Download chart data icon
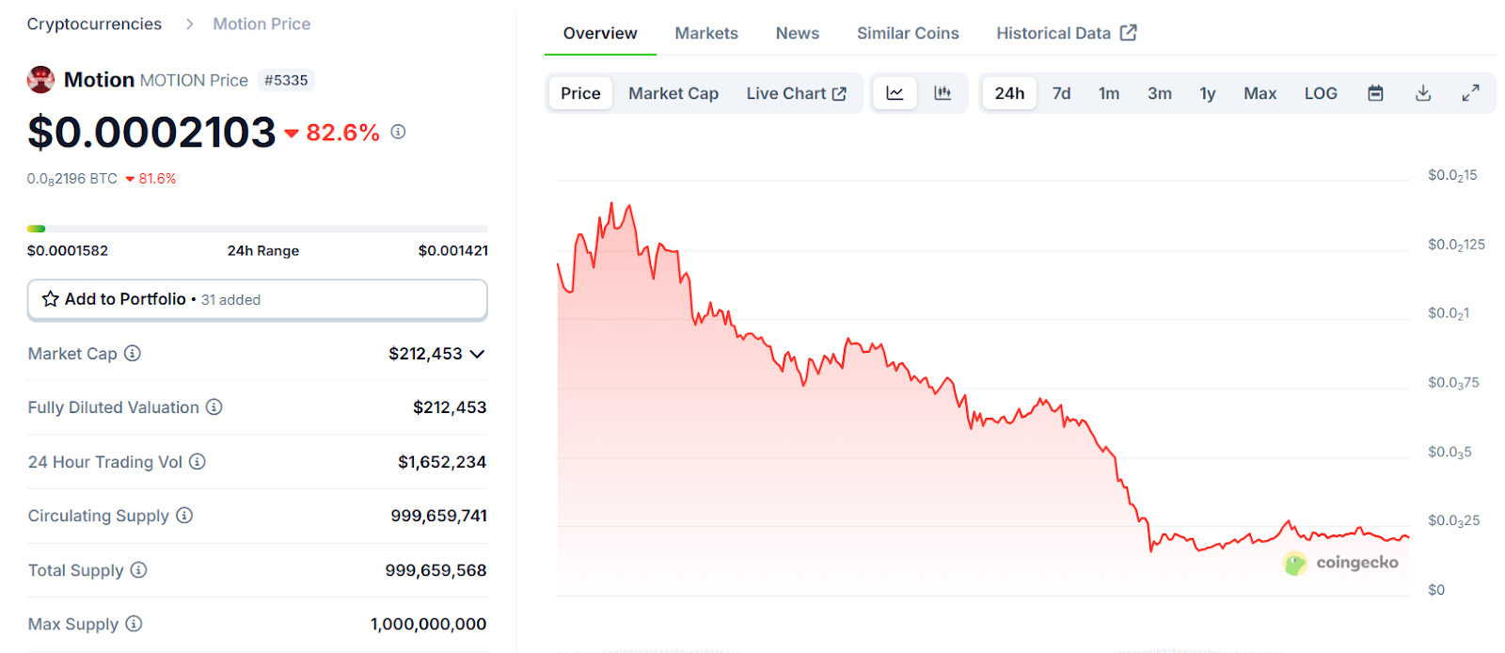Viewport: 1505px width, 653px height. [x=1423, y=93]
